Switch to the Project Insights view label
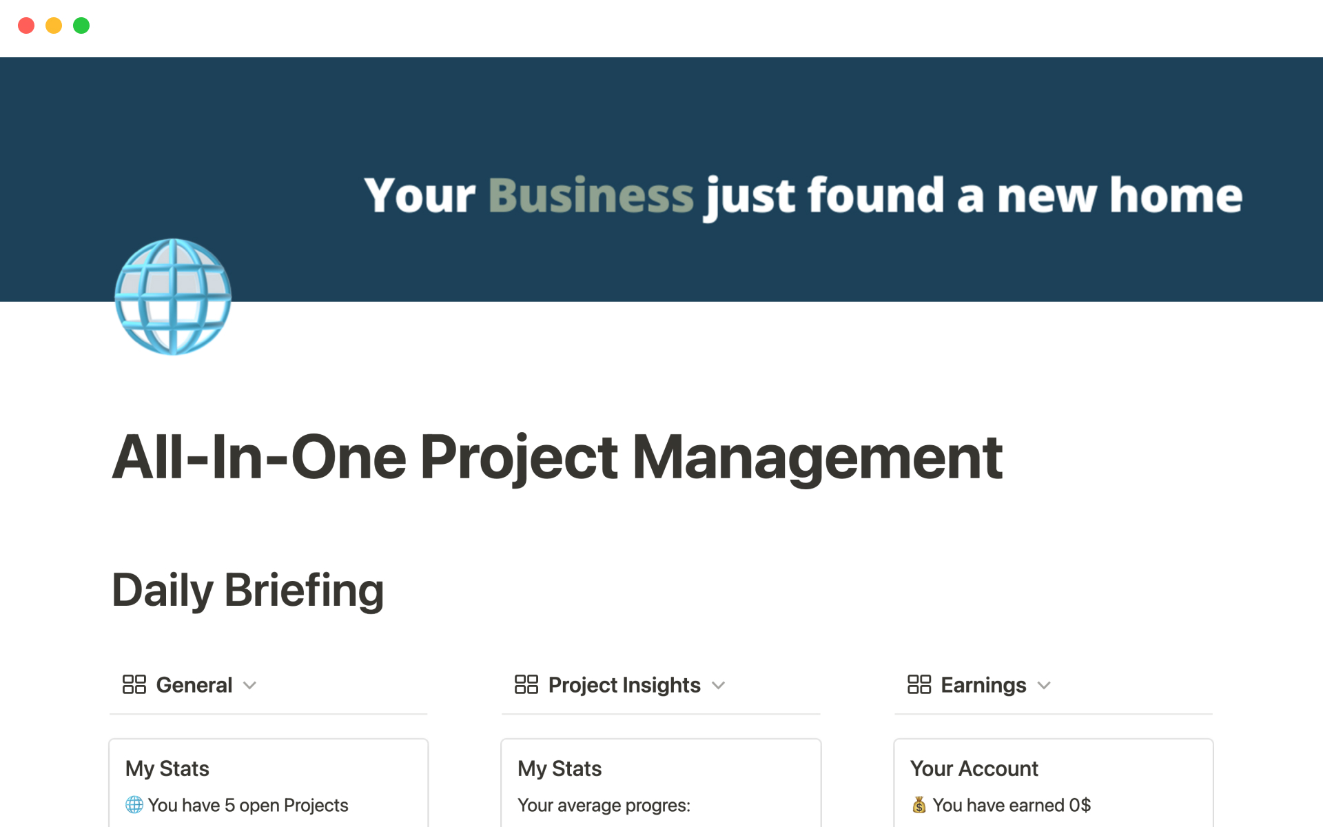This screenshot has height=827, width=1323. click(x=624, y=685)
